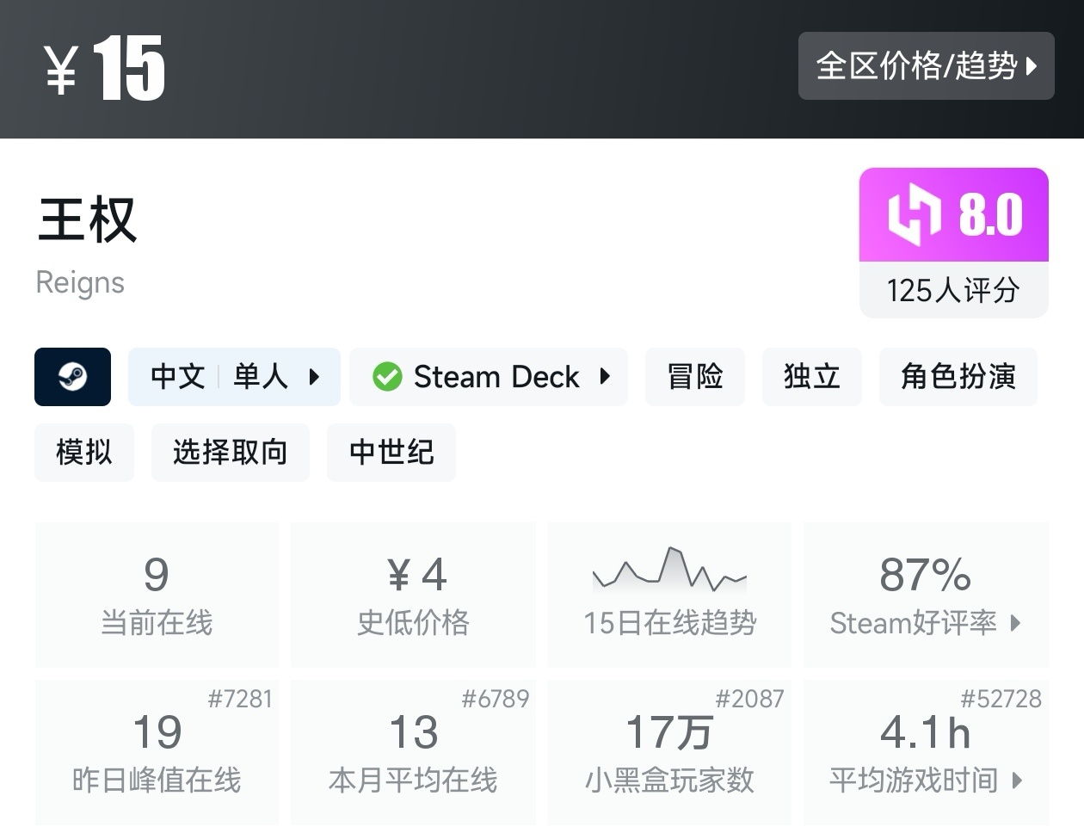Tap the 模拟 simulation tag
Screen dimensions: 1084x839
point(84,453)
